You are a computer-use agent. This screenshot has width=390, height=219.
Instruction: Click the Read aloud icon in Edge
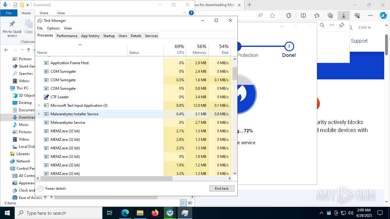coord(260,16)
